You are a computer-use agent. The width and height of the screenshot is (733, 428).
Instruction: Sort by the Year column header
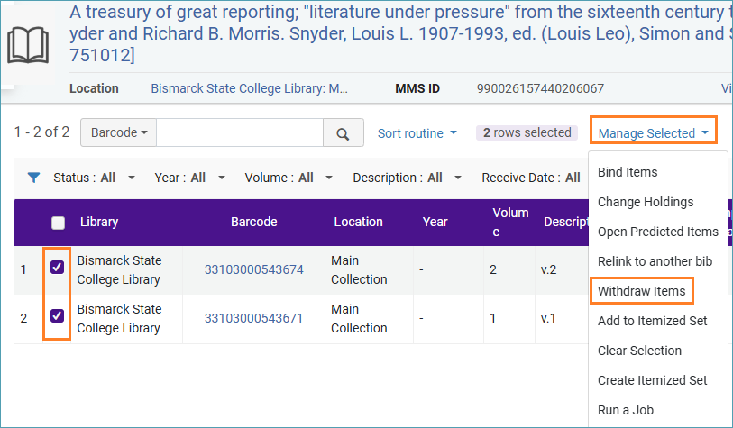[435, 222]
